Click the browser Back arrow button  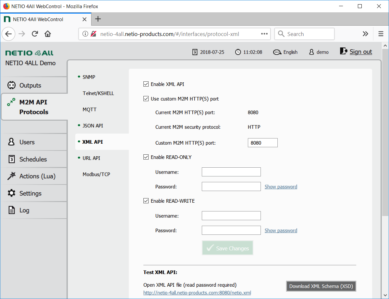click(8, 34)
